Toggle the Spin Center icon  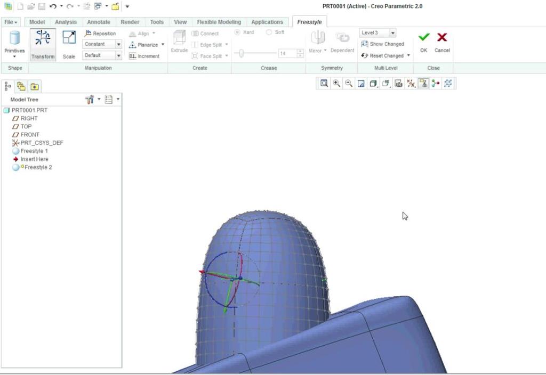pyautogui.click(x=436, y=84)
